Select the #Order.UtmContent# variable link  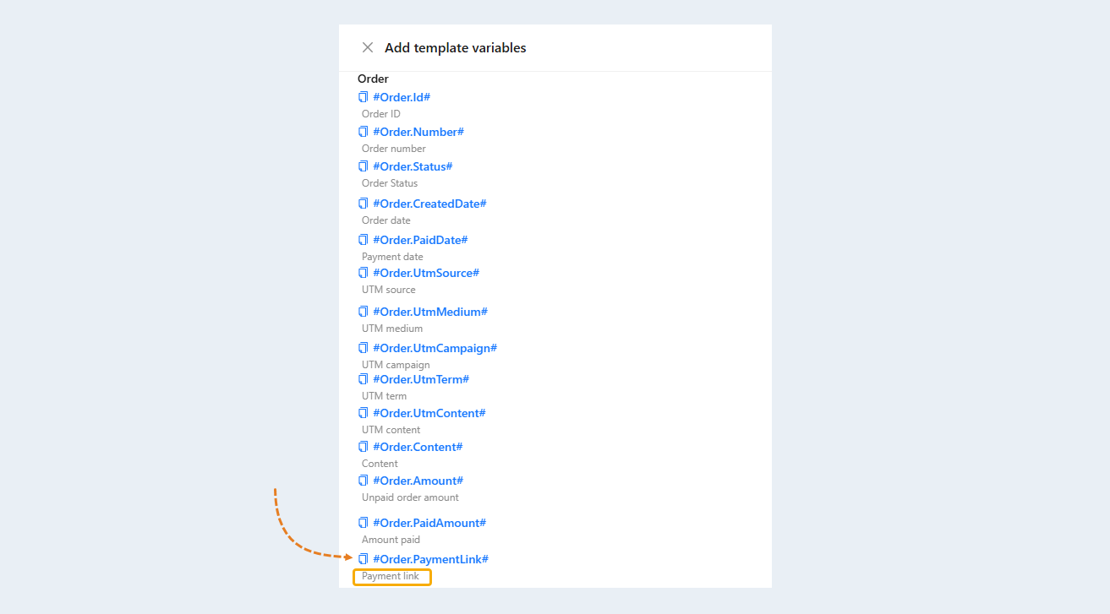[429, 413]
